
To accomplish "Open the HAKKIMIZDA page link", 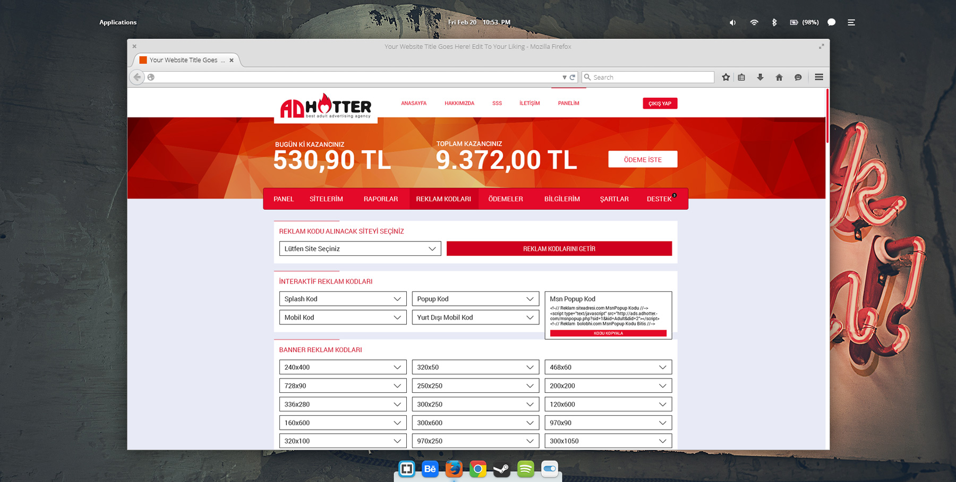I will 459,104.
